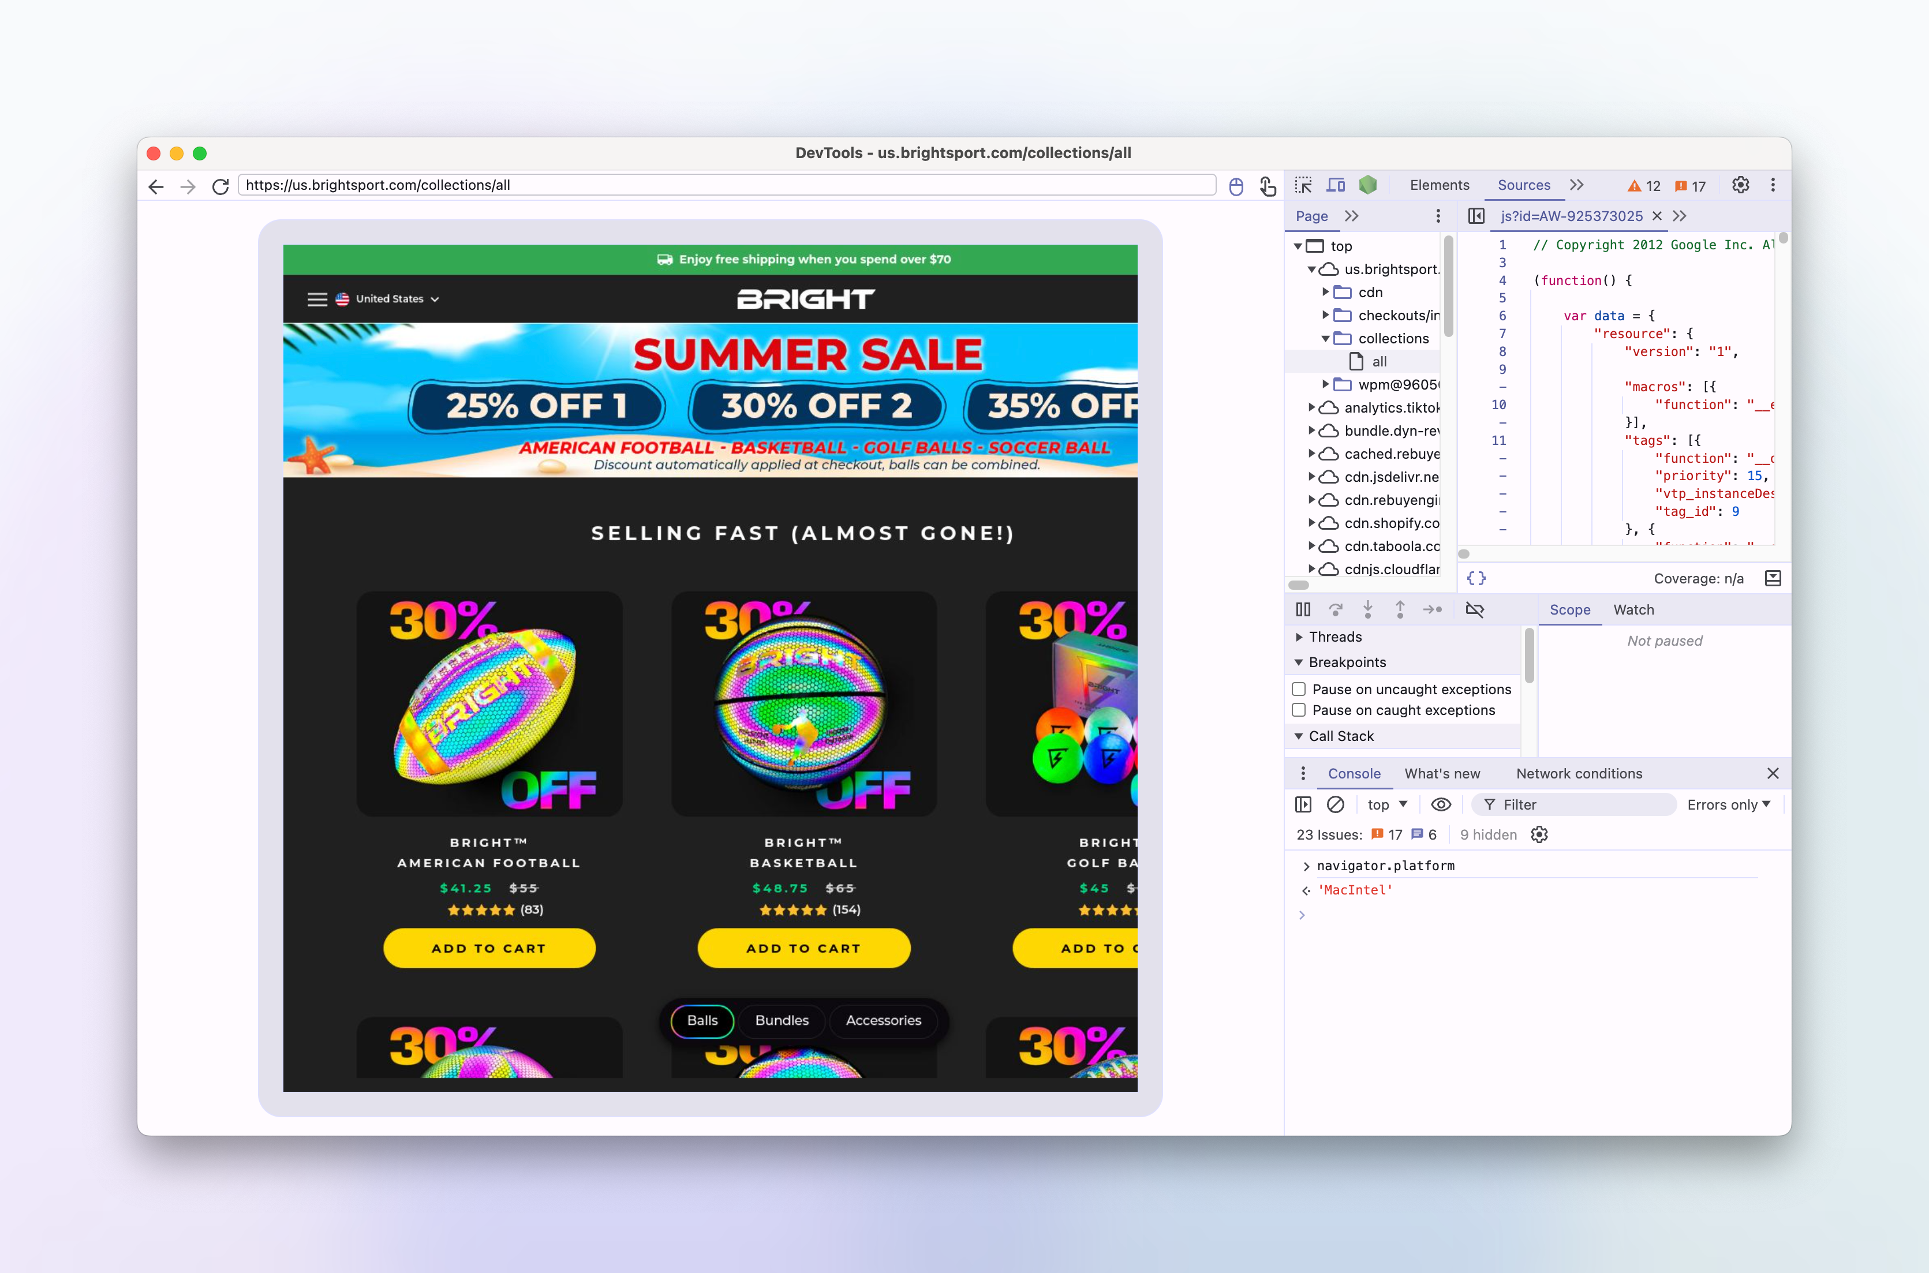Select the Bundles filter pill
The image size is (1929, 1273).
point(781,1020)
